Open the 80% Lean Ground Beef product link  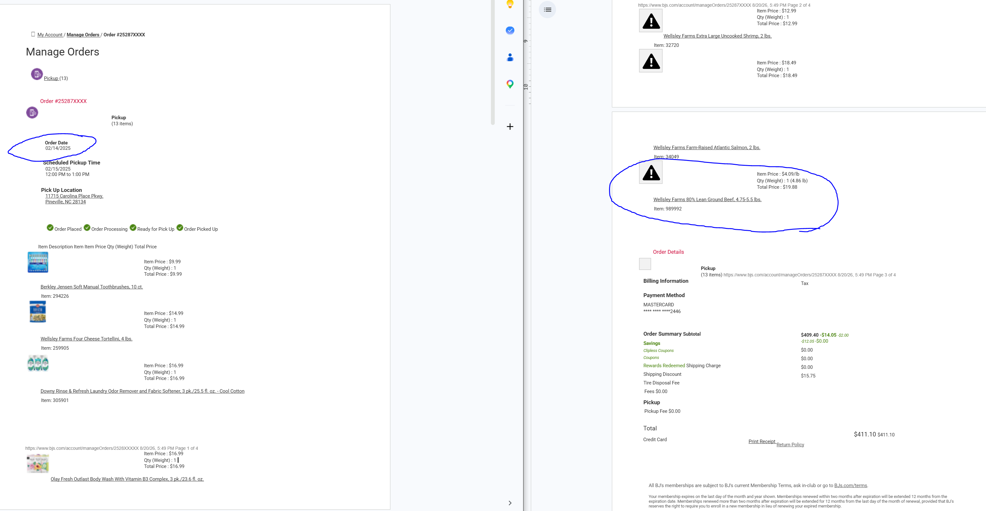(x=707, y=200)
